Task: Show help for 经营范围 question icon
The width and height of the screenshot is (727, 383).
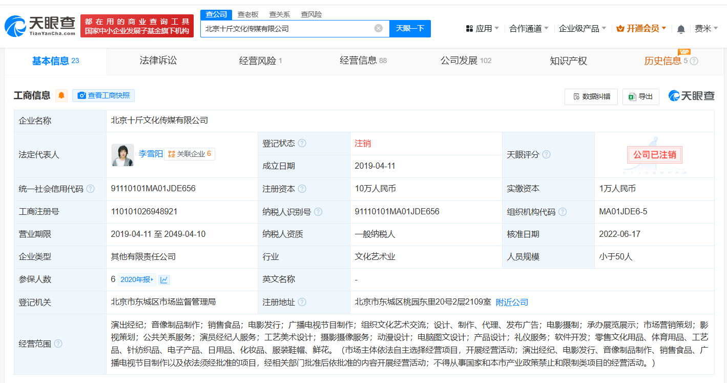Action: coord(58,344)
